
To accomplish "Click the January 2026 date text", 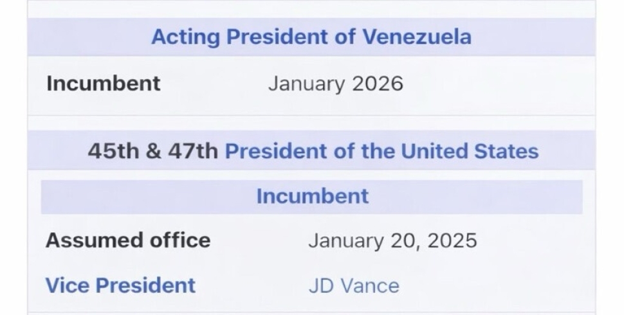I will coord(336,84).
